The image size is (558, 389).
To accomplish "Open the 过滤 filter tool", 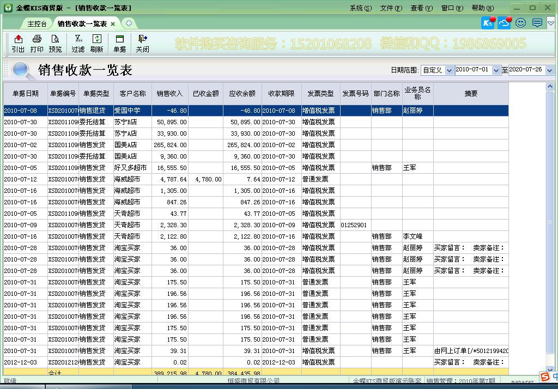I will click(79, 44).
